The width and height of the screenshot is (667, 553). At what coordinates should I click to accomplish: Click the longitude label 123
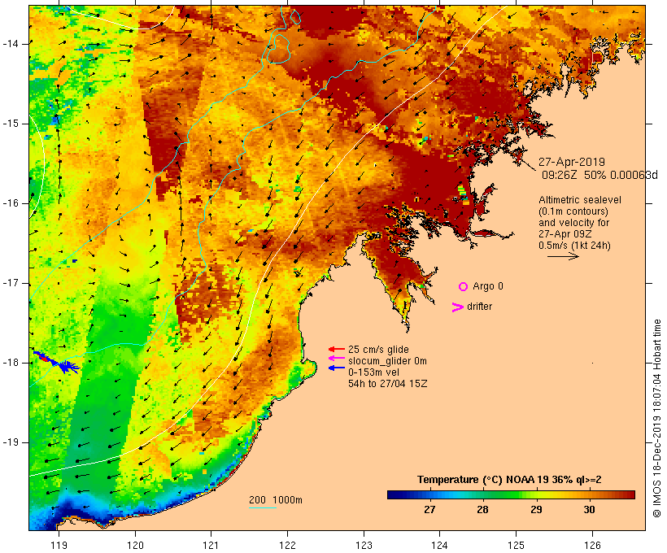tap(364, 546)
